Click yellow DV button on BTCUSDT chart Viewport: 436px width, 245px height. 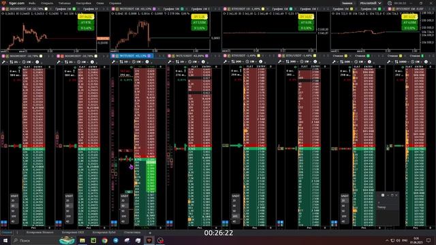[409, 17]
